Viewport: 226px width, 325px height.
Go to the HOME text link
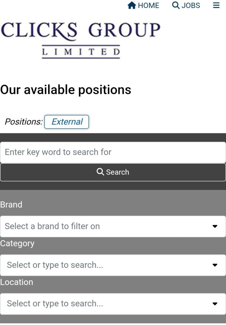(148, 5)
